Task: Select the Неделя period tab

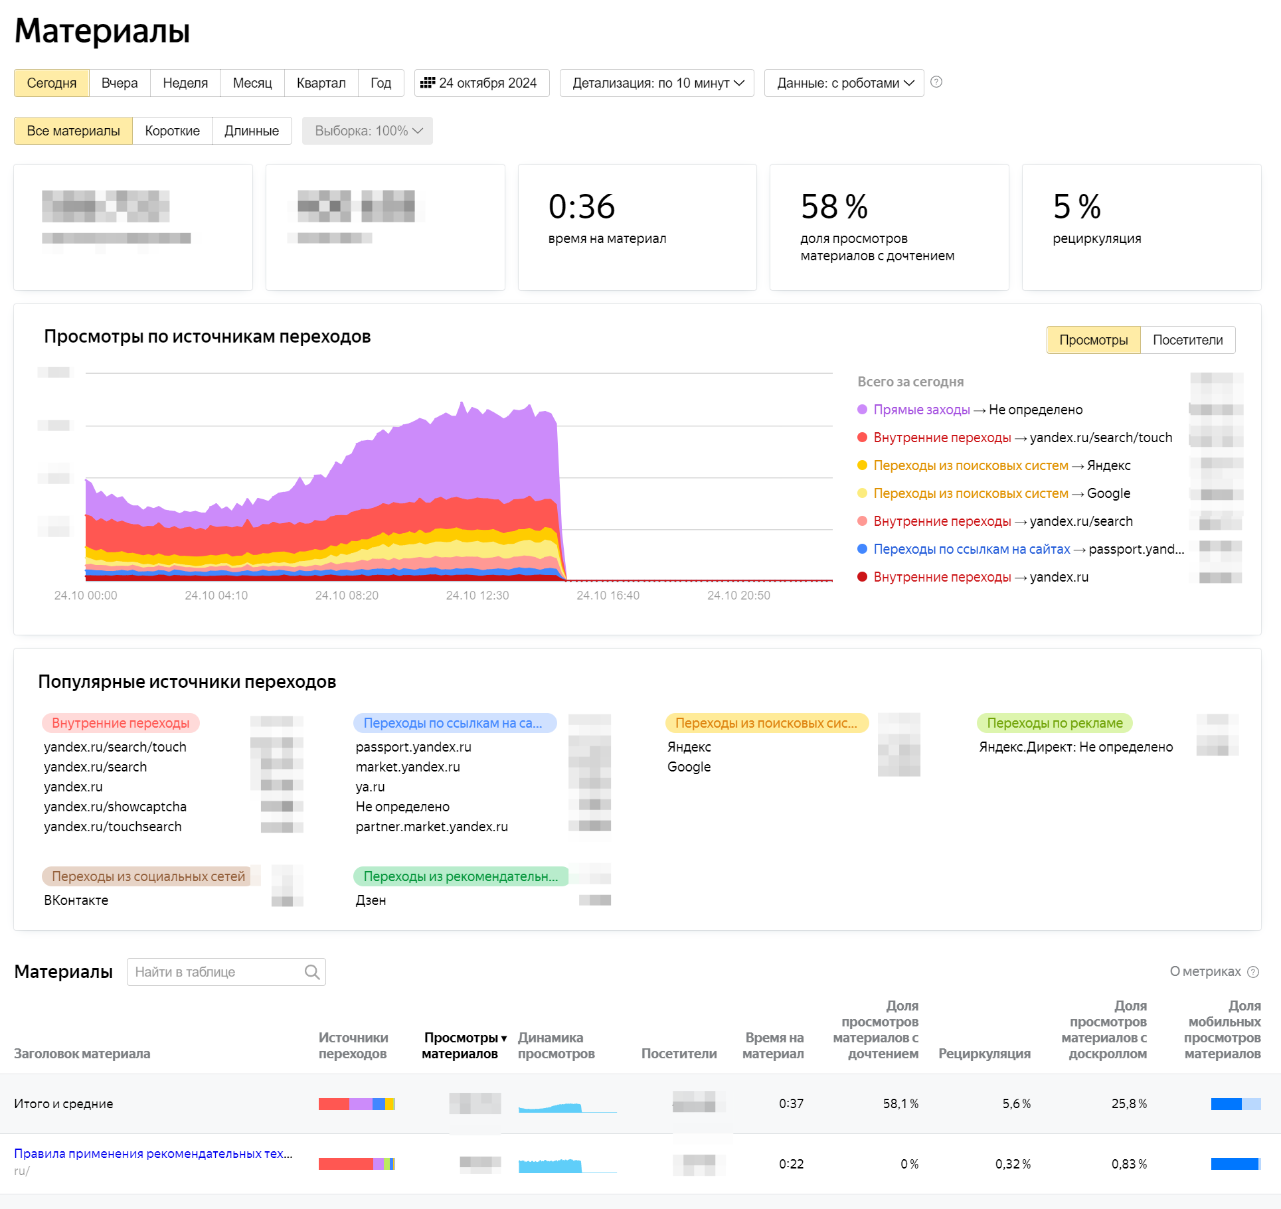Action: pyautogui.click(x=185, y=83)
